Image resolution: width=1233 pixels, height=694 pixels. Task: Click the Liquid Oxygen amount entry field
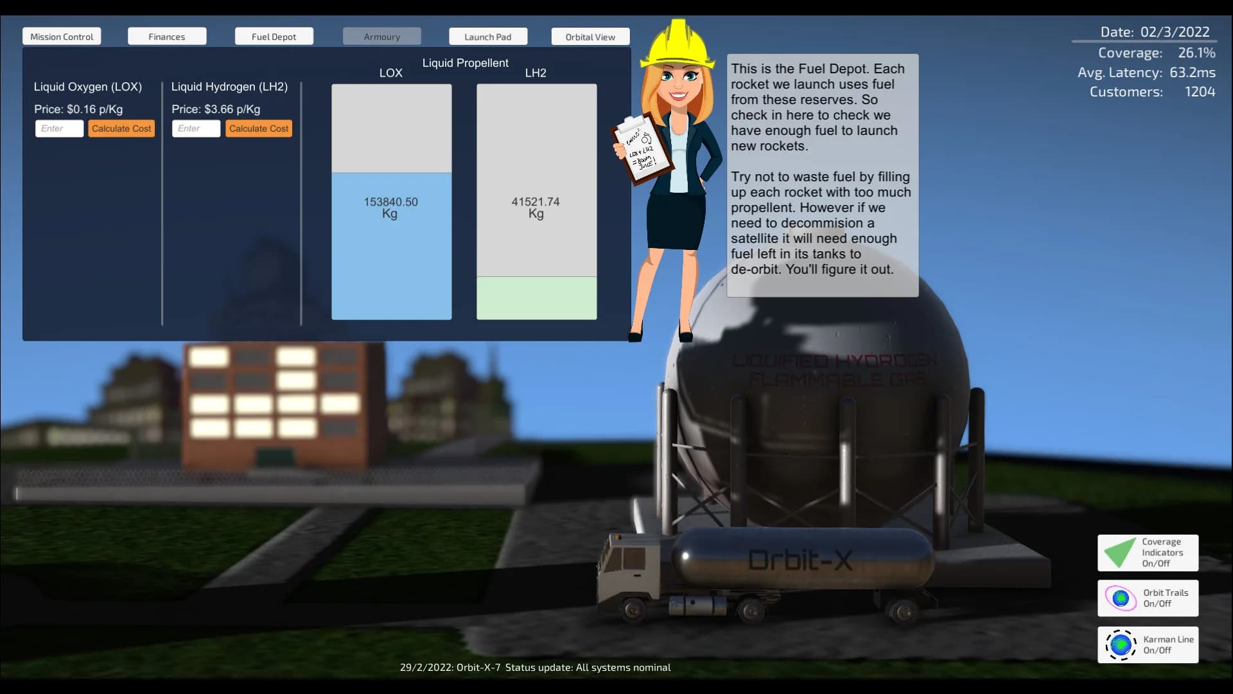click(59, 129)
